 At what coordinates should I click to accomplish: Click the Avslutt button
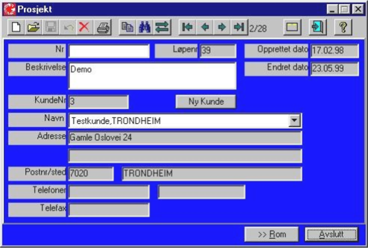(x=332, y=234)
